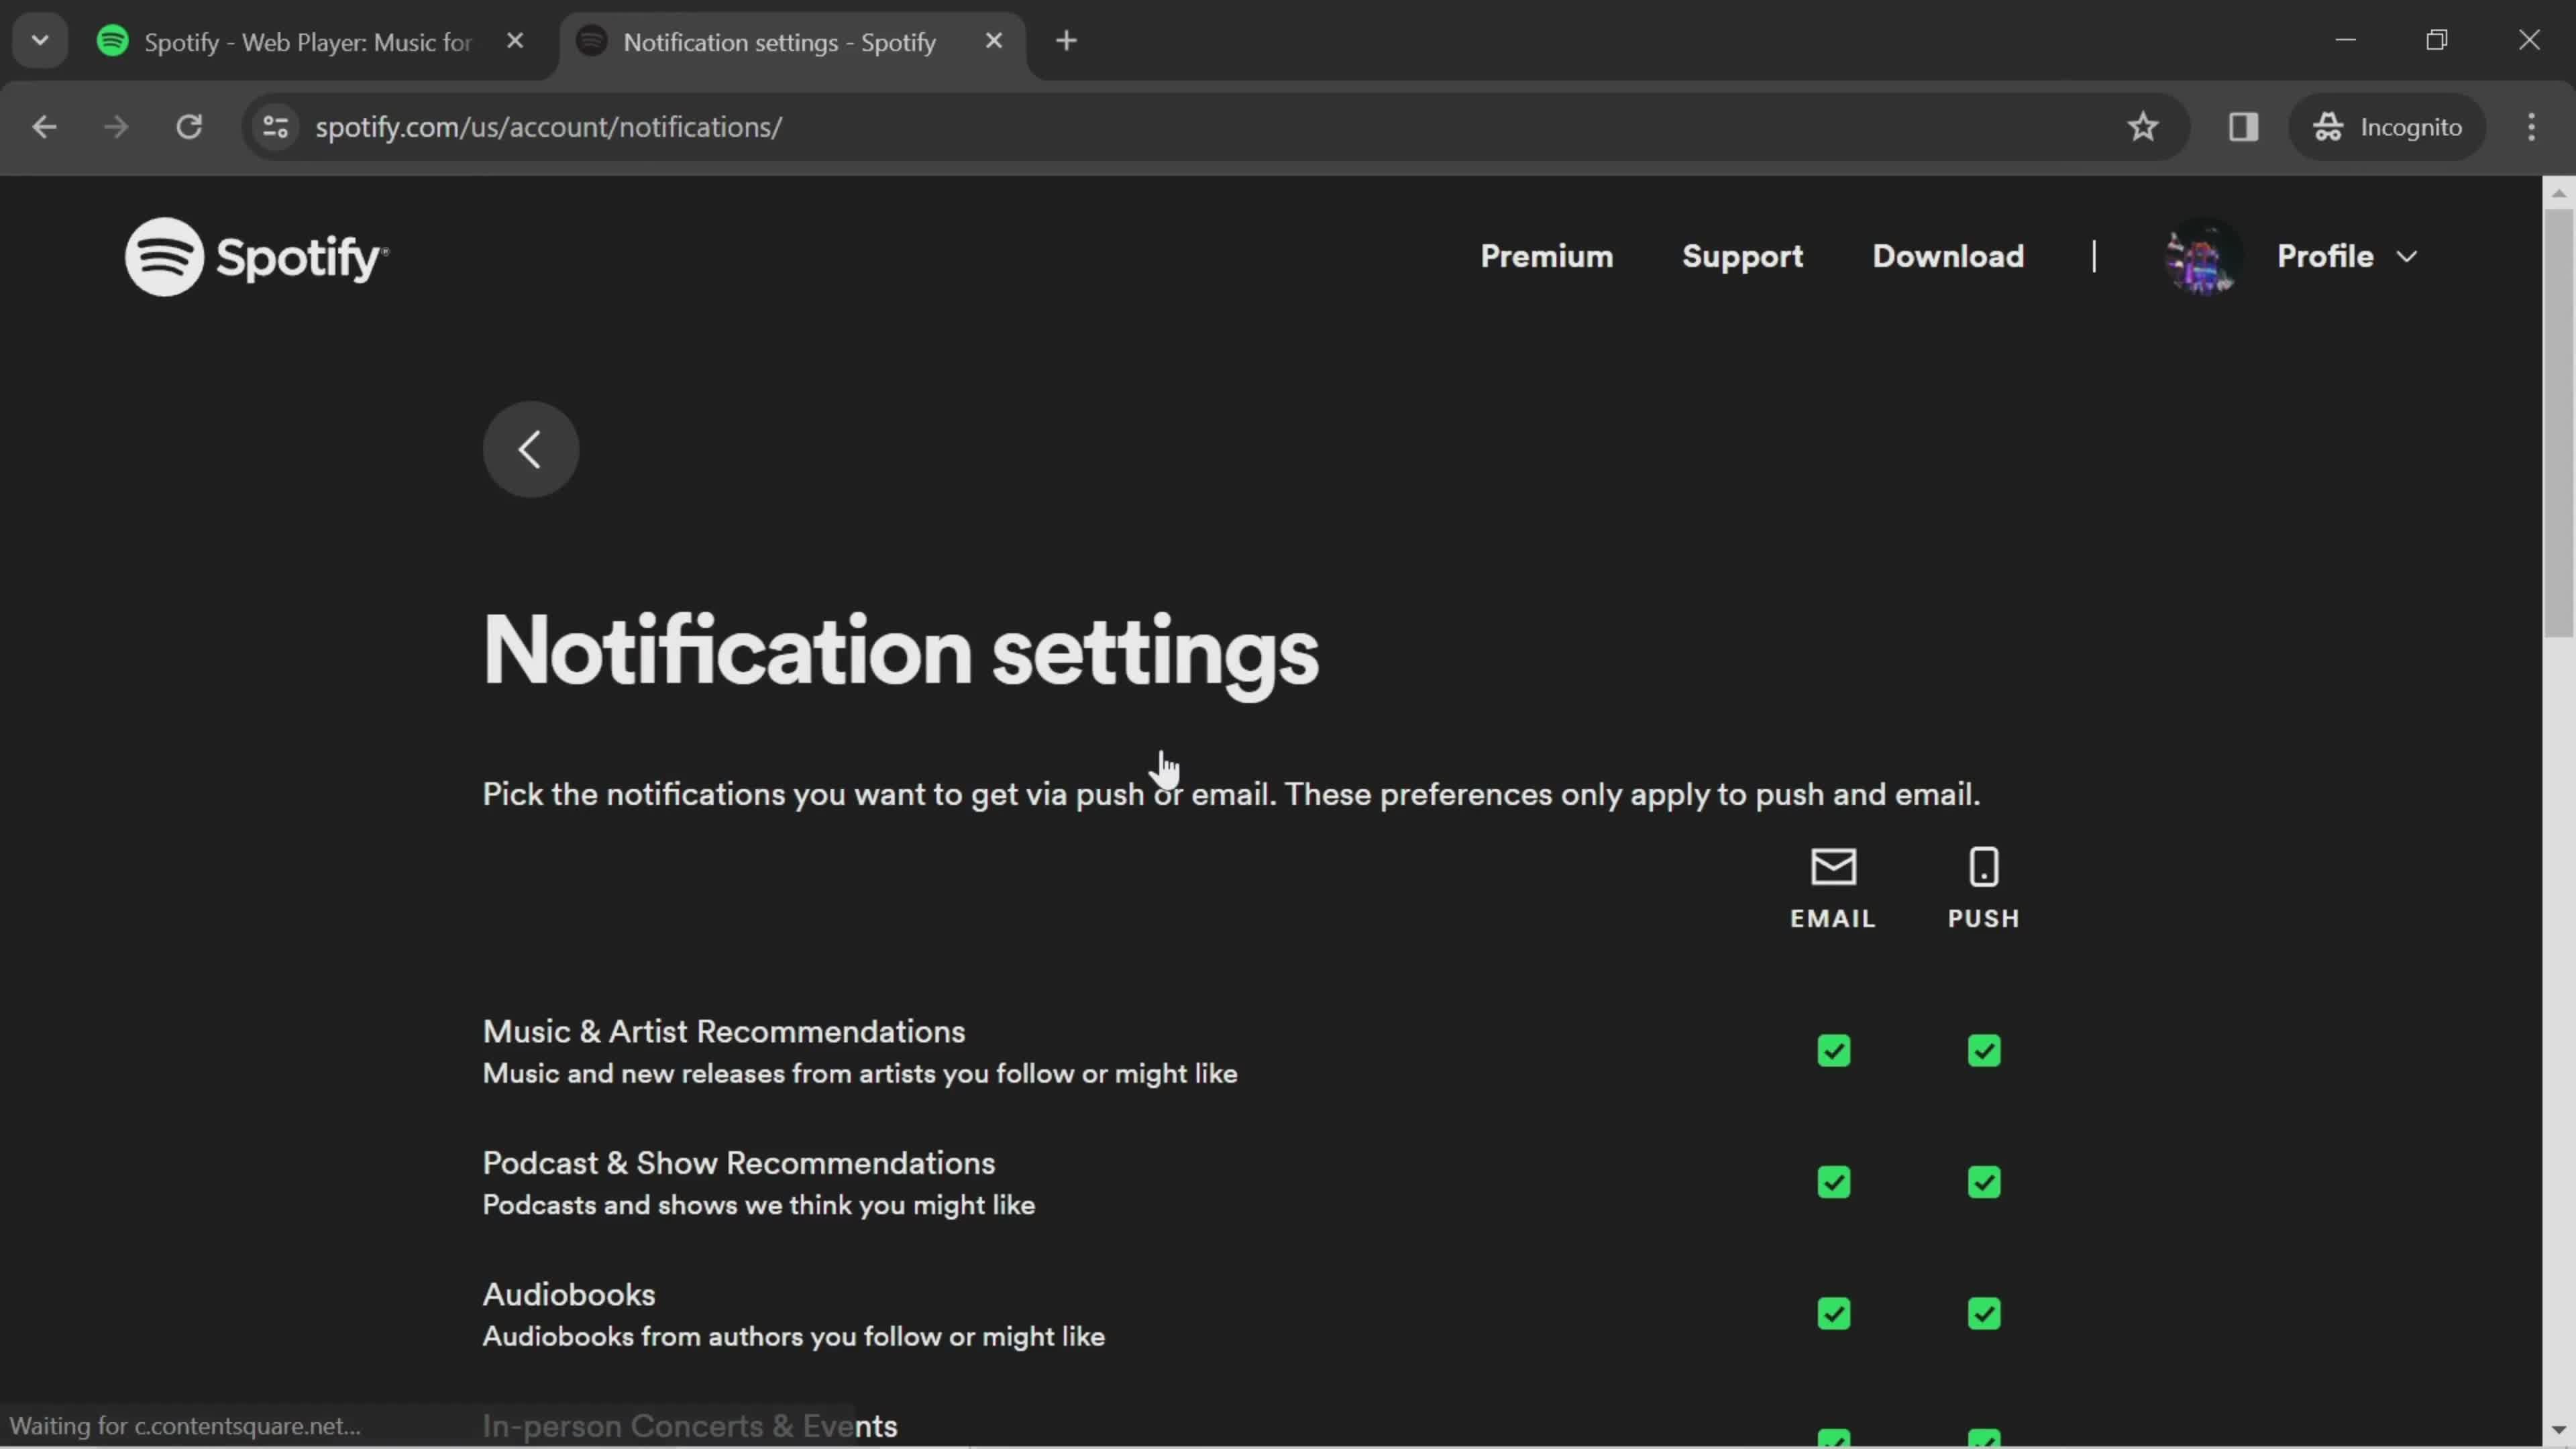Click the scrollbar down arrow
Image resolution: width=2576 pixels, height=1449 pixels.
2558,1431
